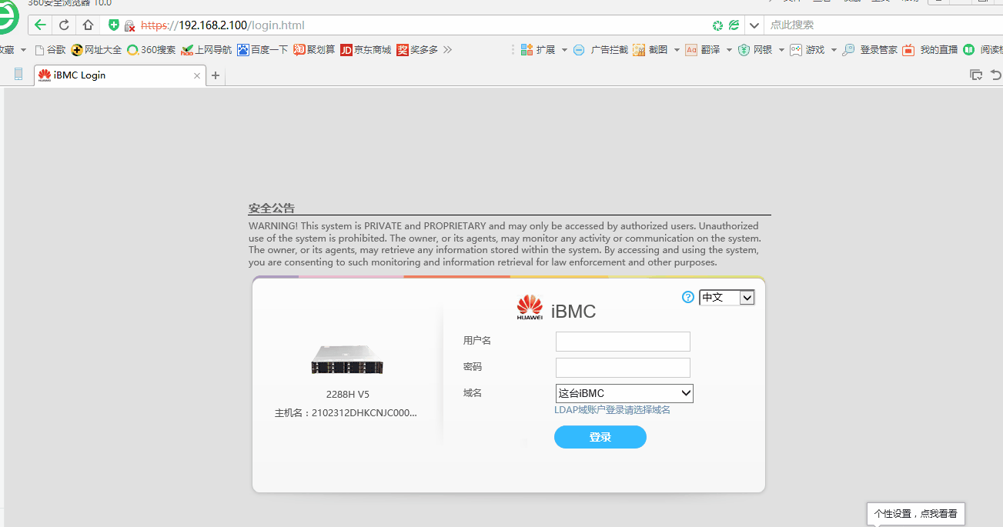1003x527 pixels.
Task: Click the 登录管家 login manager toolbar item
Action: click(x=870, y=49)
